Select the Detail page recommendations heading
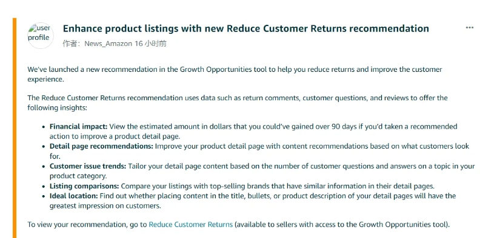 tap(101, 146)
